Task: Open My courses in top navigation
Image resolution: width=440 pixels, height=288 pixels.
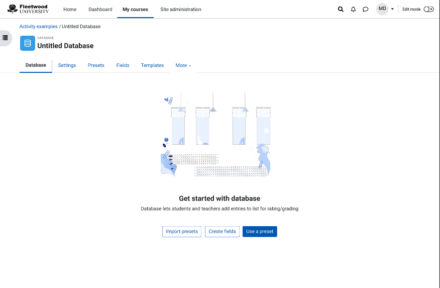Action: point(135,9)
